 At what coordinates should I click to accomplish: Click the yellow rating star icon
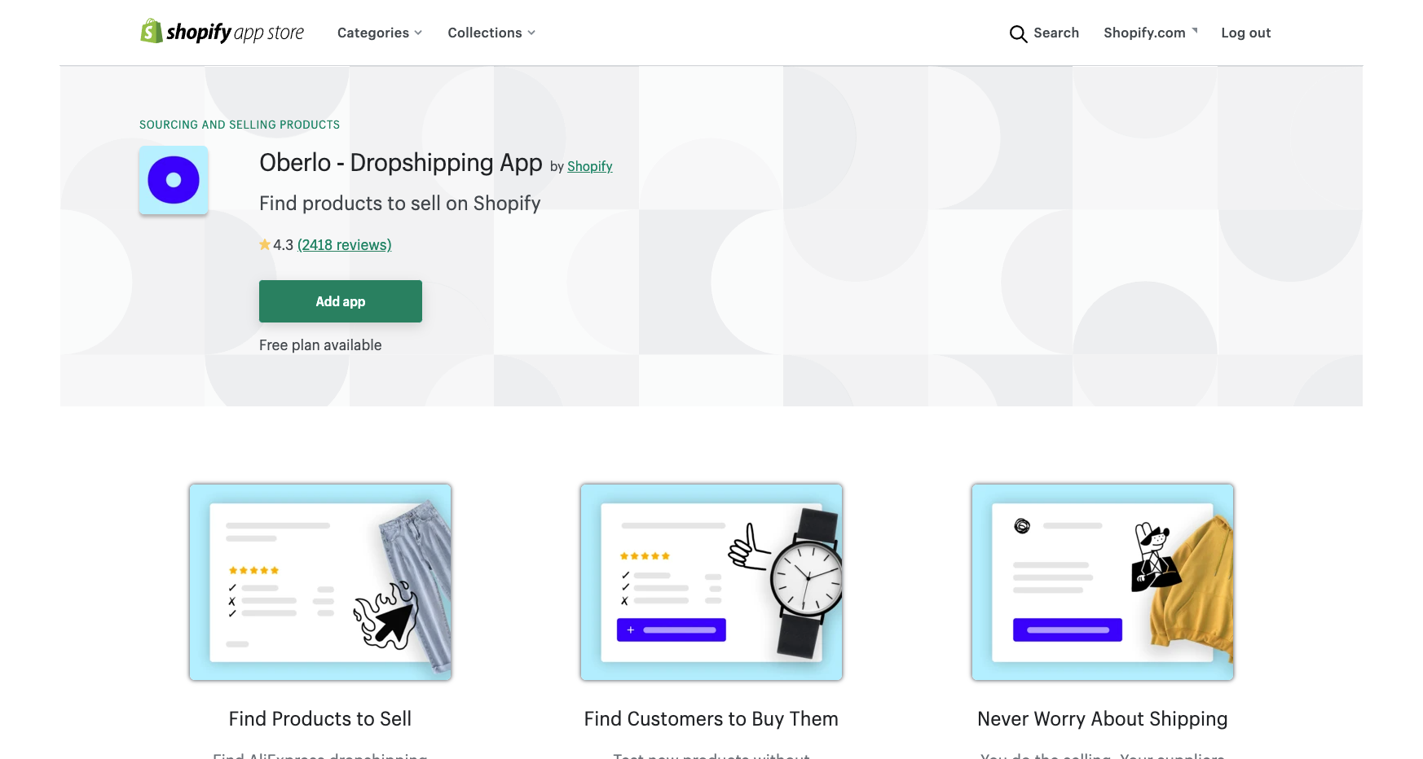click(265, 244)
